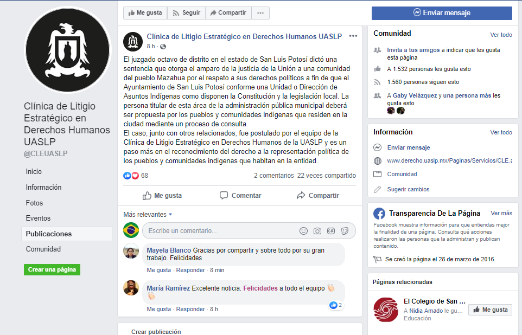Open the sticker picker icon
The image size is (522, 335).
[345, 231]
